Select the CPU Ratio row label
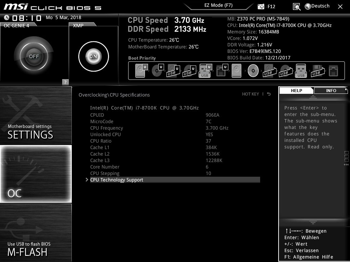This screenshot has height=262, width=350. 101,141
